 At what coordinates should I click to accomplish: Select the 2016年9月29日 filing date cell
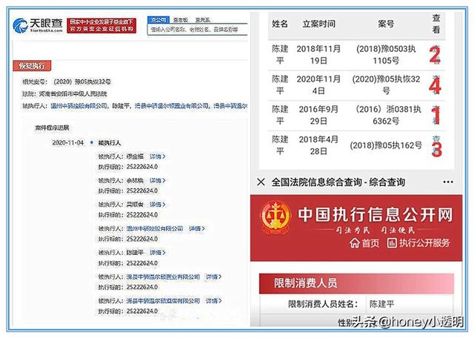tap(318, 115)
